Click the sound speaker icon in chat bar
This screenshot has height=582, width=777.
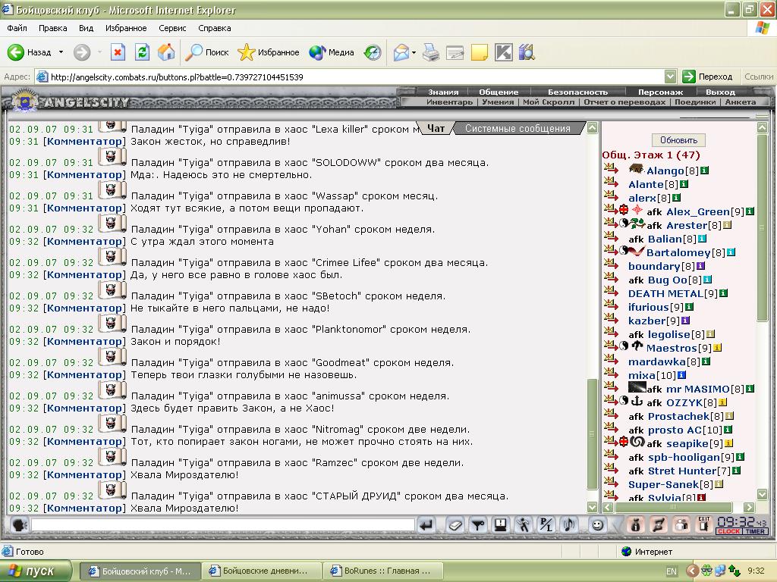click(x=569, y=524)
